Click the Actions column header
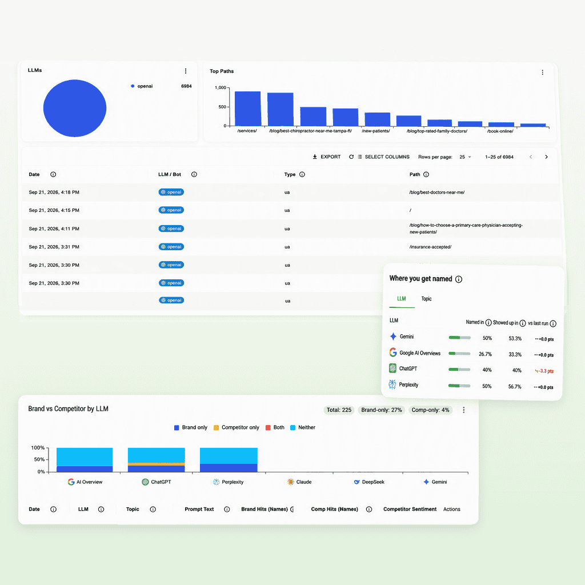 pyautogui.click(x=451, y=509)
